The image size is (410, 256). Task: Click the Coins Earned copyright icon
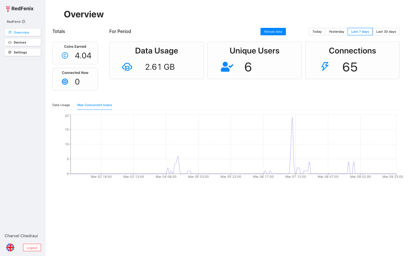(x=65, y=55)
